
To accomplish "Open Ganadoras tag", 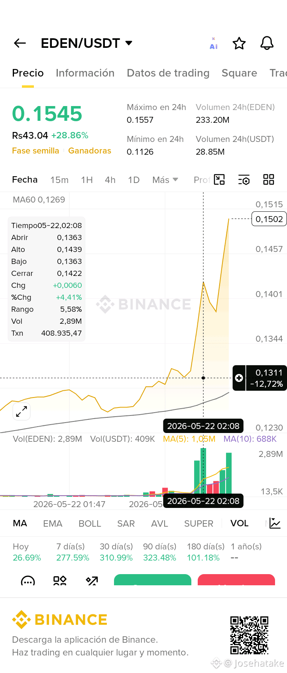I will pyautogui.click(x=90, y=151).
